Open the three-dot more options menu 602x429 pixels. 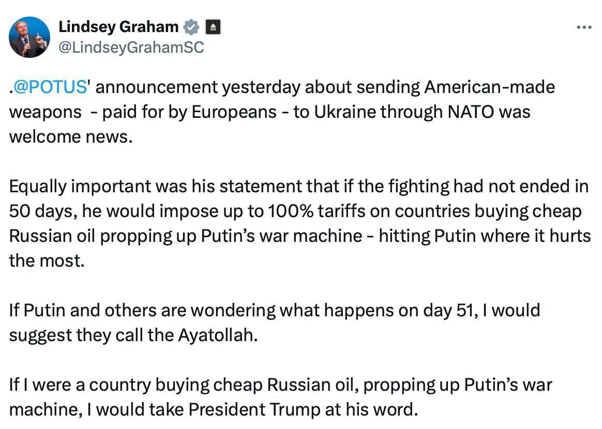(584, 27)
